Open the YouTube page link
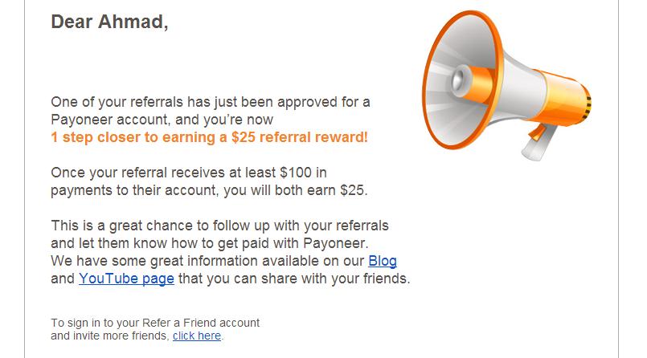The image size is (647, 358). 126,279
